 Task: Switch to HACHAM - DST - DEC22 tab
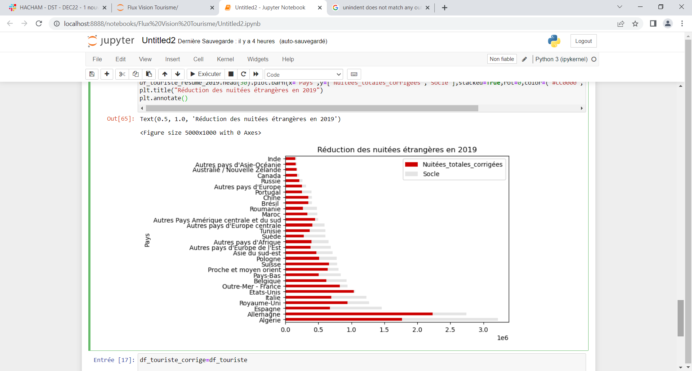[58, 8]
